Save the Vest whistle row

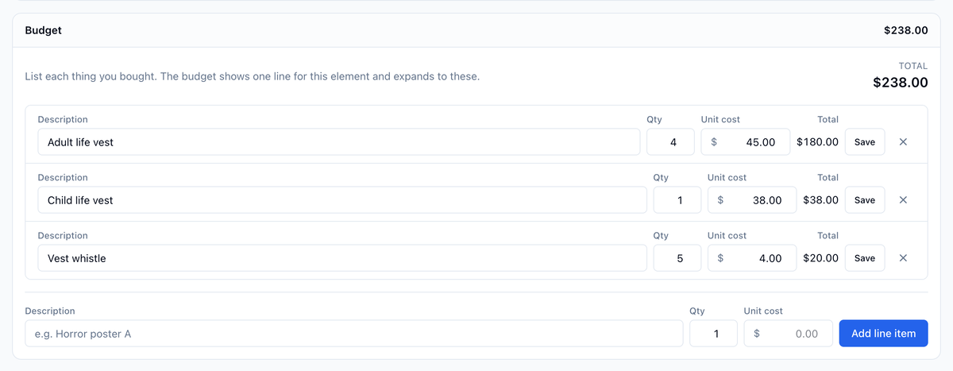(x=865, y=258)
